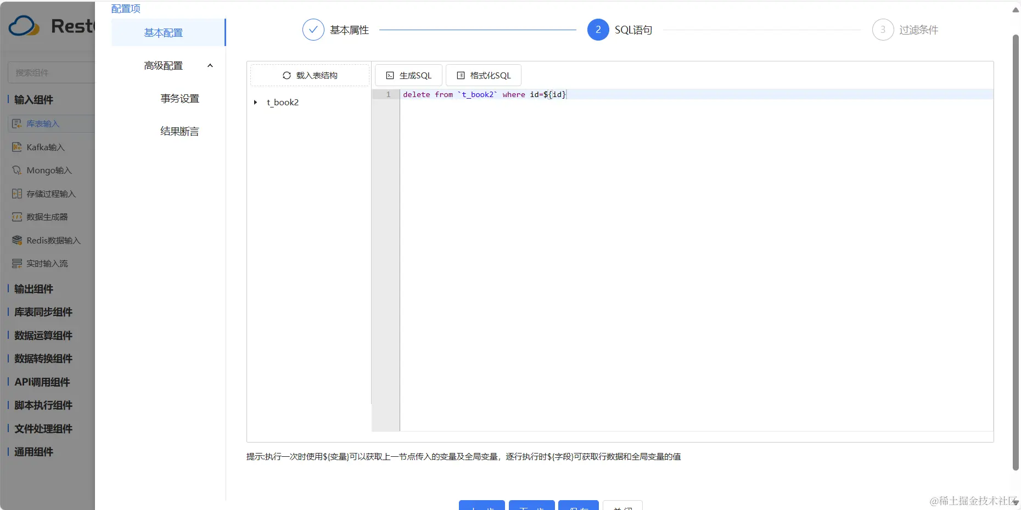The image size is (1021, 510).
Task: Click the Mongo输入 label
Action: pos(49,171)
